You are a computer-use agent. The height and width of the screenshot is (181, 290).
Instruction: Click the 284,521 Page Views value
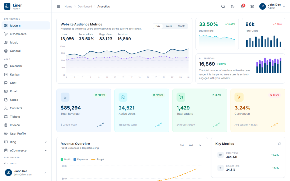[232, 157]
